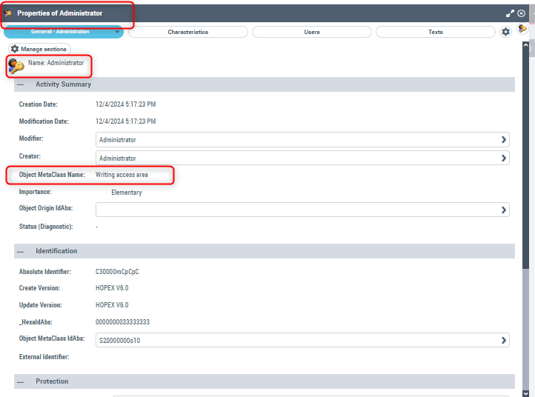Click the scrollbar up arrow
Image resolution: width=535 pixels, height=397 pixels.
tap(525, 45)
